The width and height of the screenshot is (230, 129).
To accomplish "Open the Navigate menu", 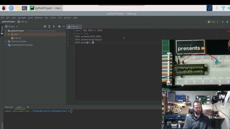I will tap(22, 18).
